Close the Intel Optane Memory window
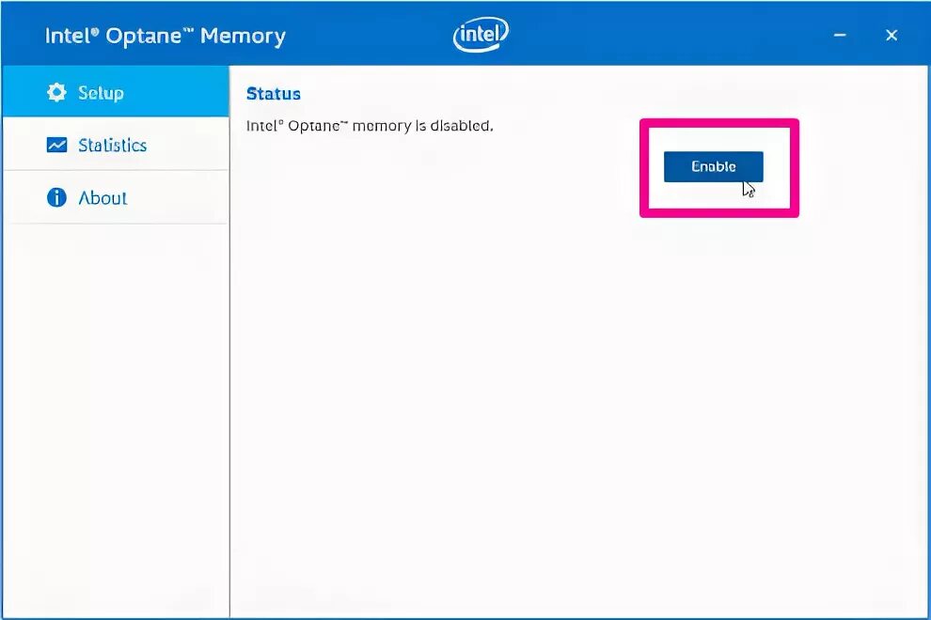931x620 pixels. 892,36
